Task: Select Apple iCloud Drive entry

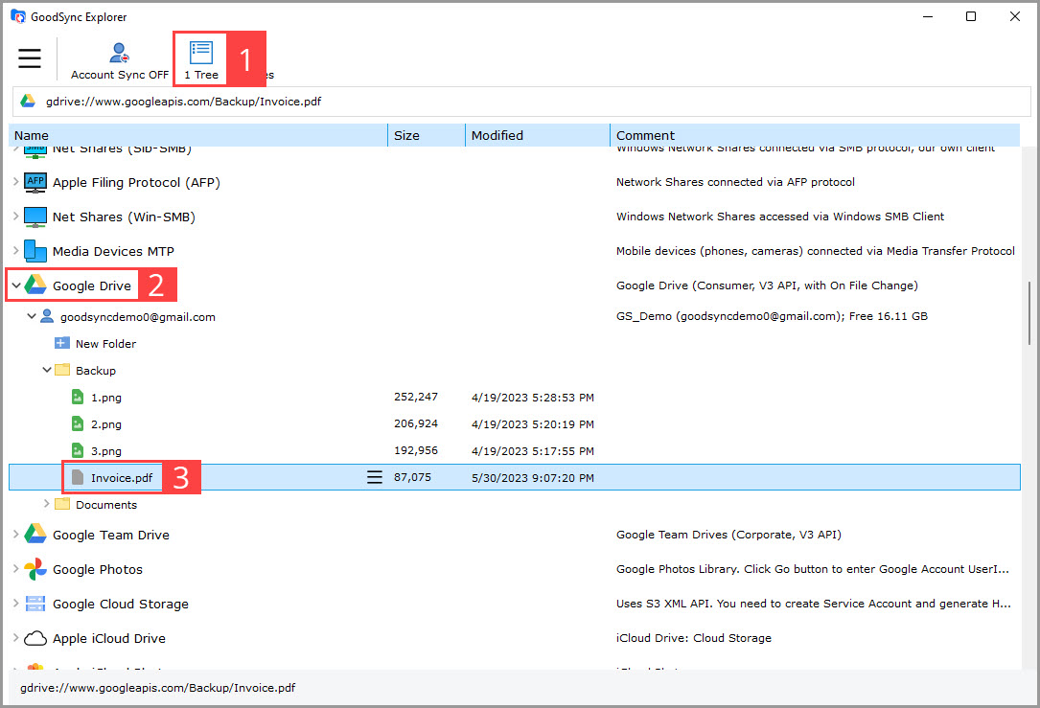Action: click(x=109, y=638)
